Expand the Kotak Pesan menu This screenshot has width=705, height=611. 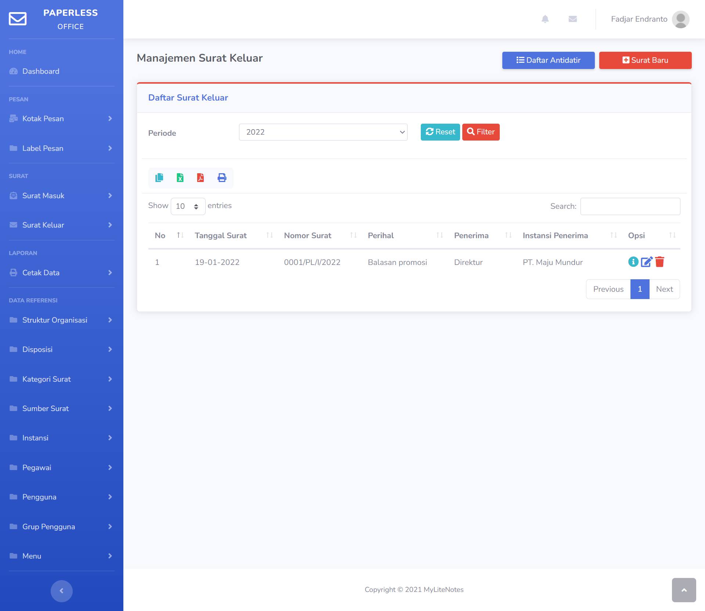62,119
